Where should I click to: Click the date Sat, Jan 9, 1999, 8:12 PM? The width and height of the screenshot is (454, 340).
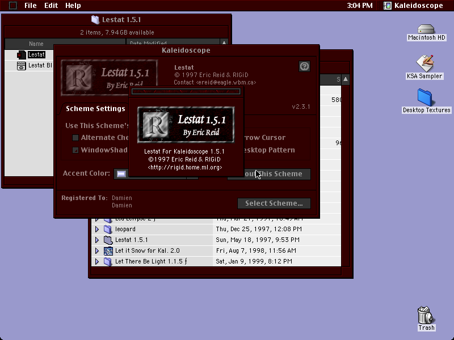(254, 261)
